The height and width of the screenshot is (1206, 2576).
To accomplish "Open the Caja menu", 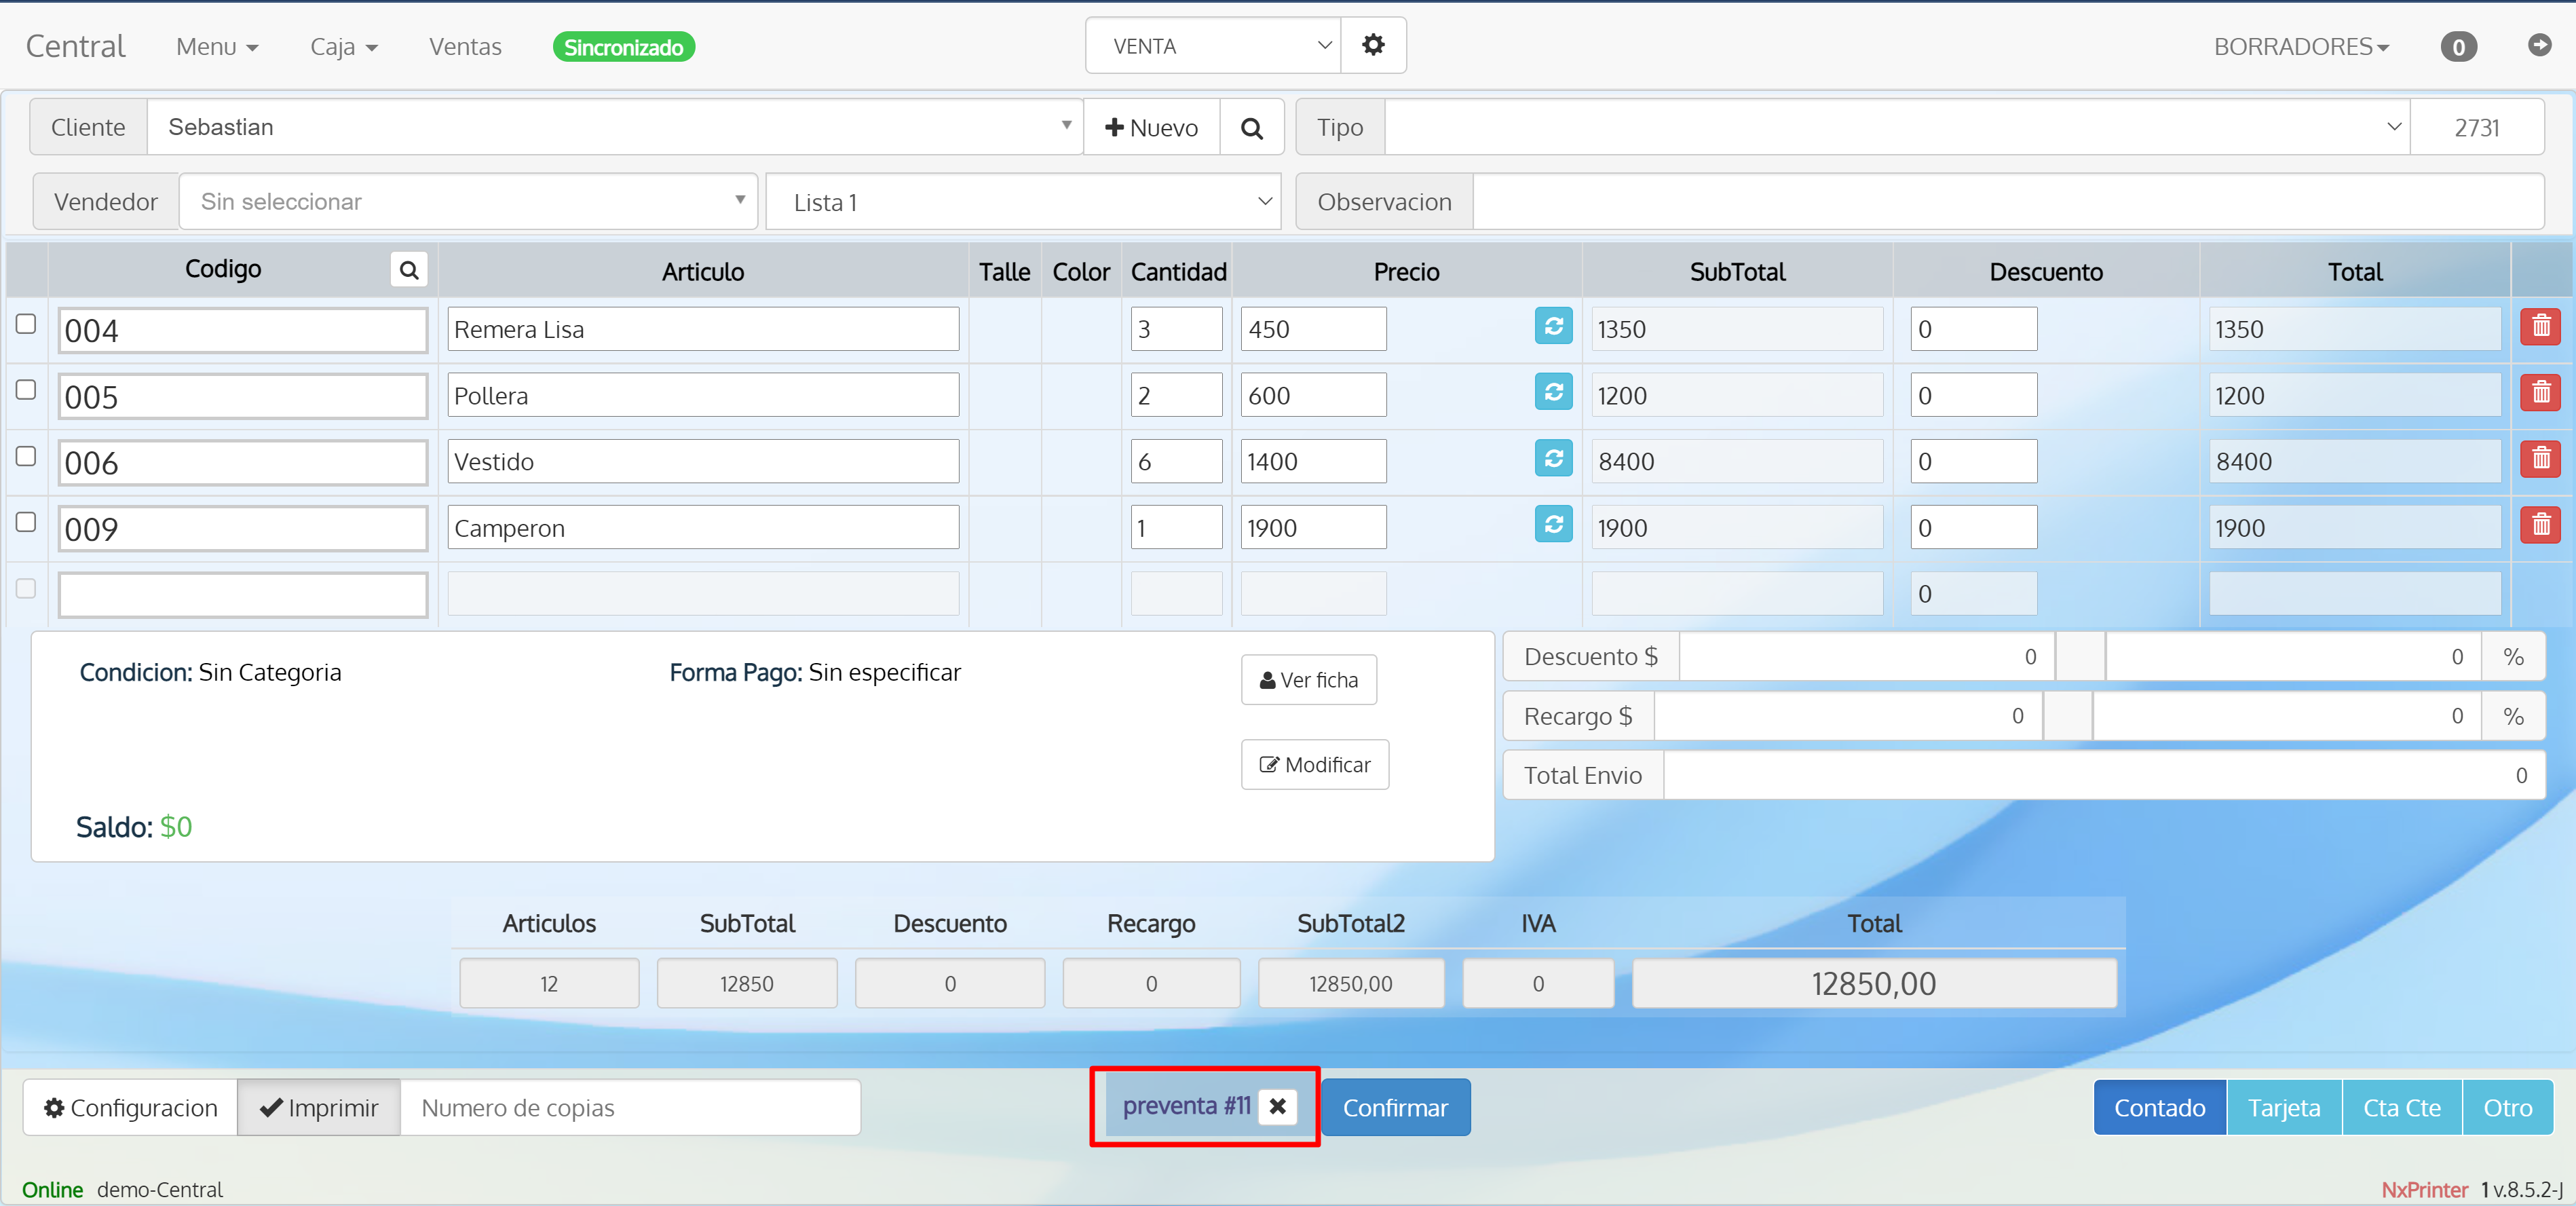I will tap(343, 46).
